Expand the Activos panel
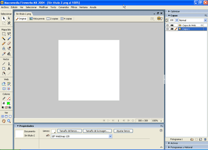Screen dimensions: 208x150 (169, 143)
